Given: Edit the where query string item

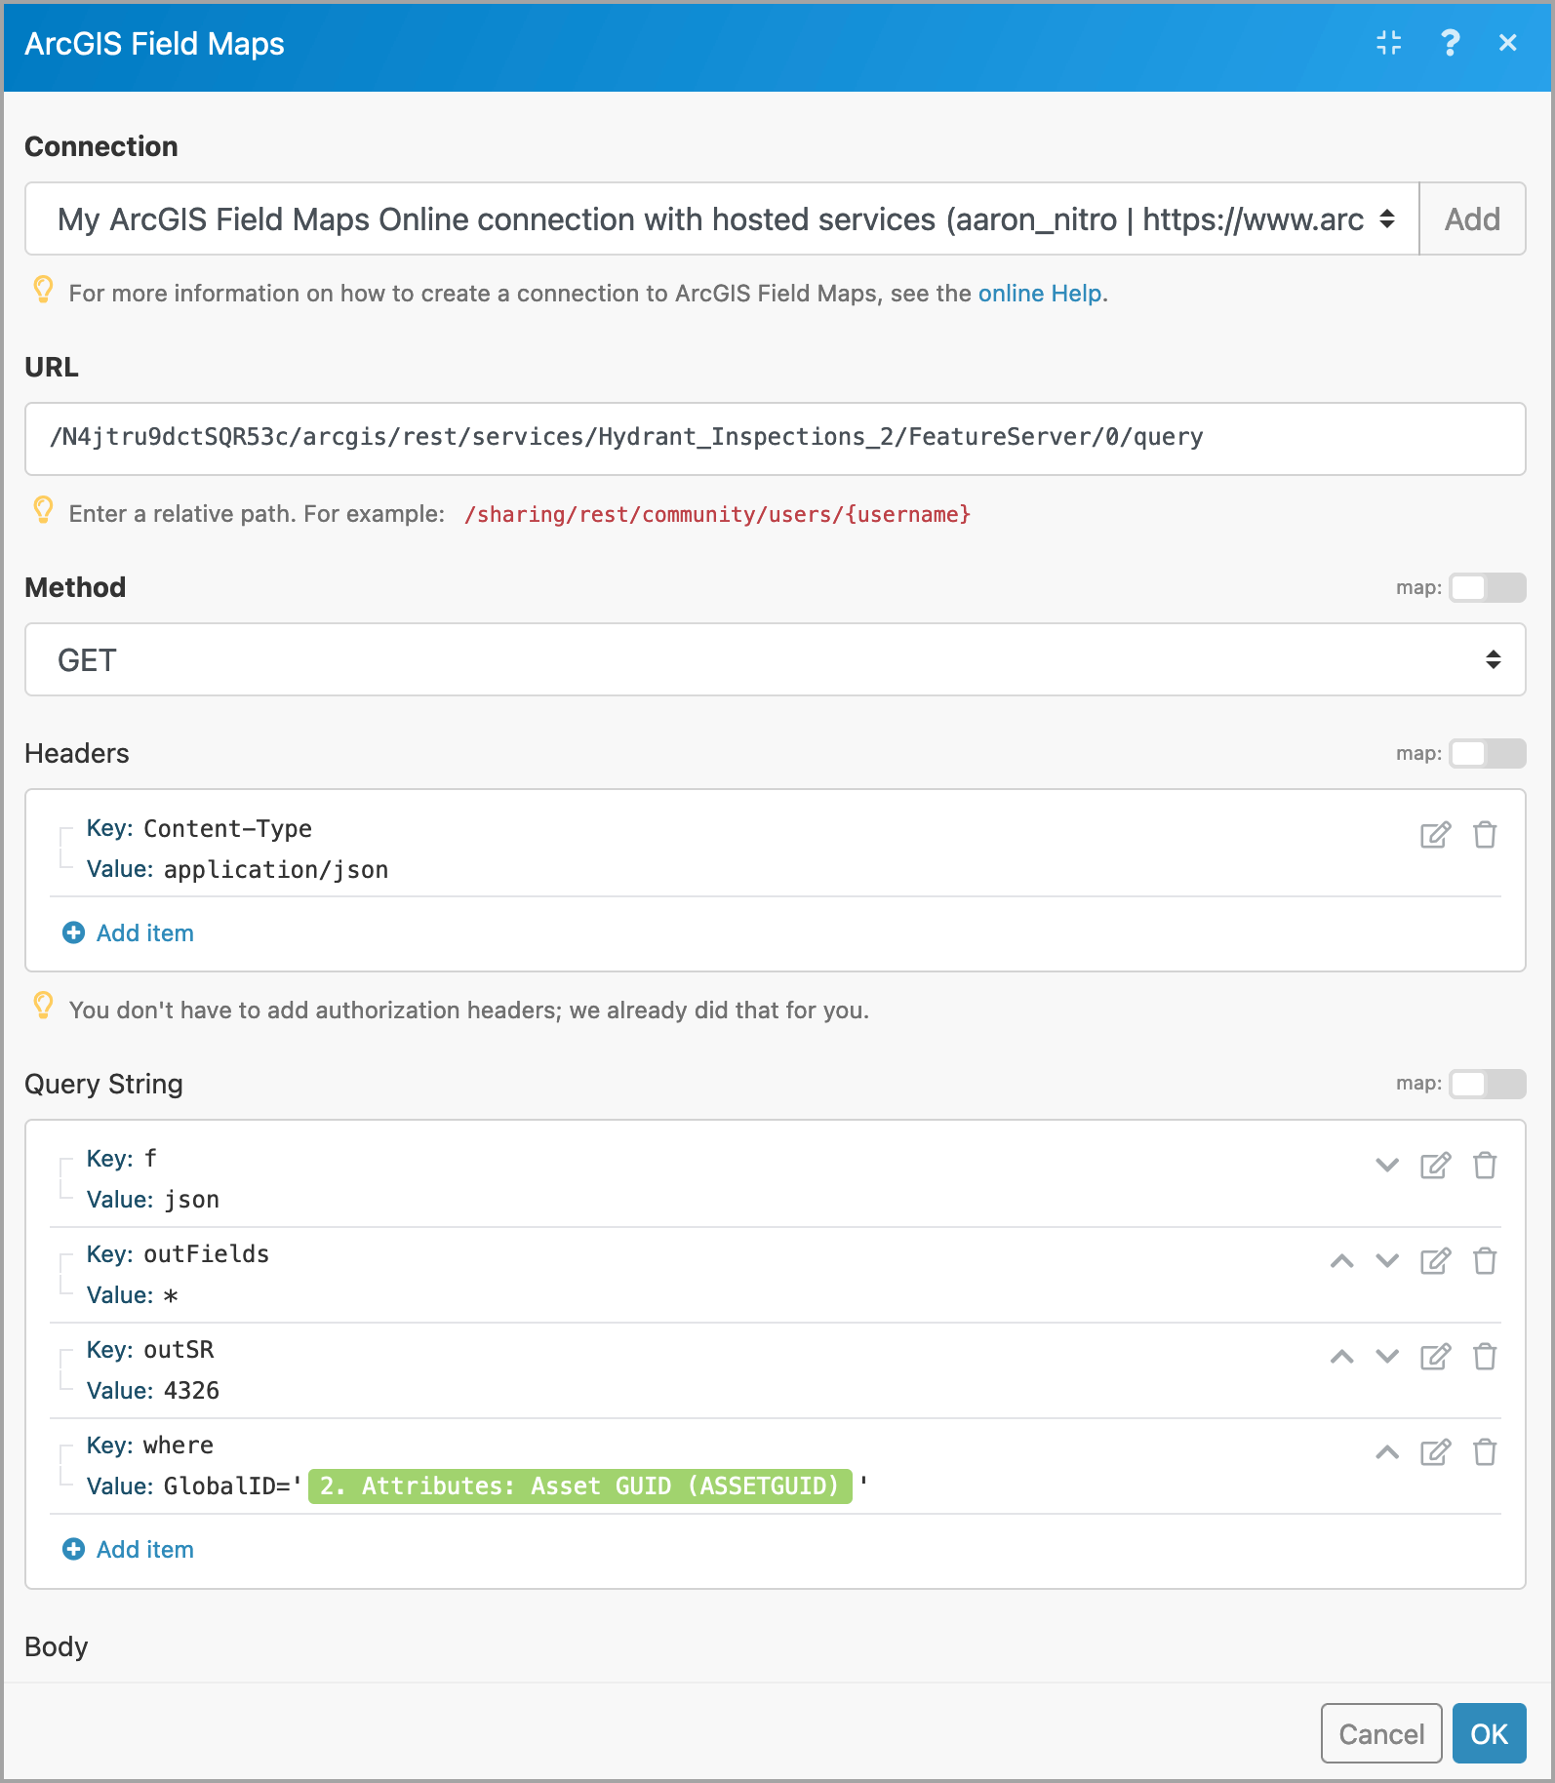Looking at the screenshot, I should (1435, 1452).
